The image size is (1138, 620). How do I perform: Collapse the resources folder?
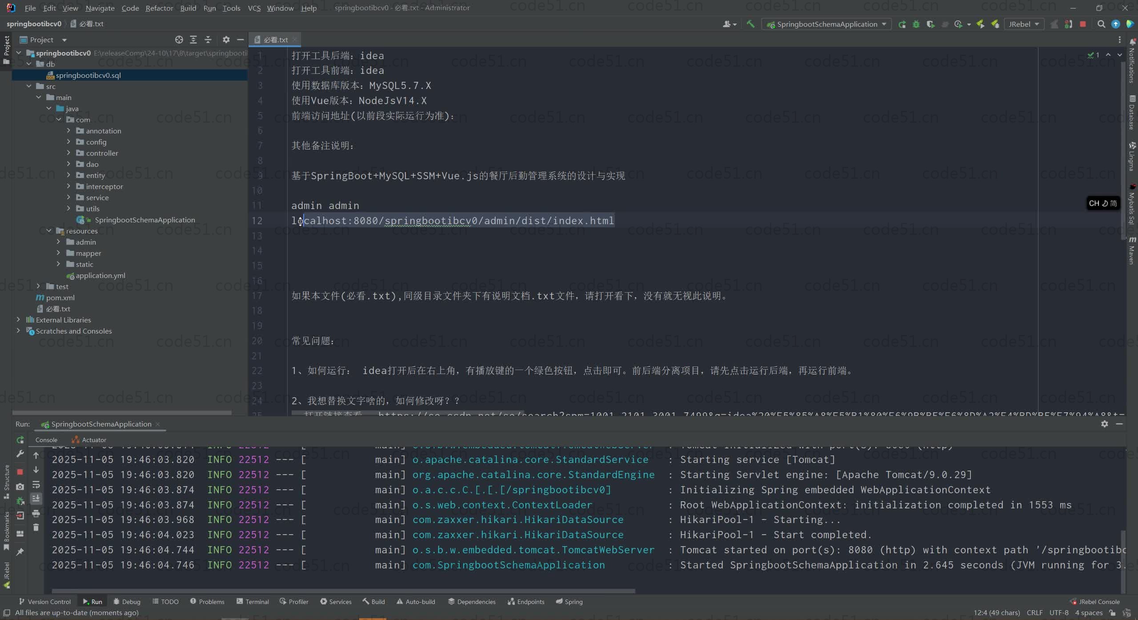tap(49, 231)
